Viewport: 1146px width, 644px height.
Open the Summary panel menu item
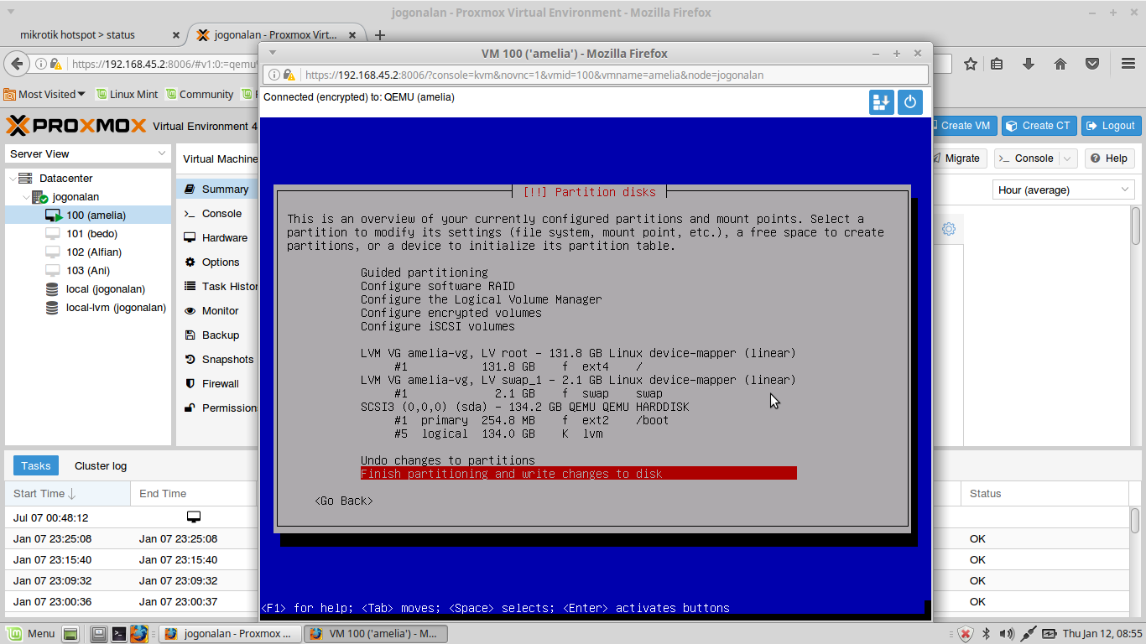tap(217, 190)
